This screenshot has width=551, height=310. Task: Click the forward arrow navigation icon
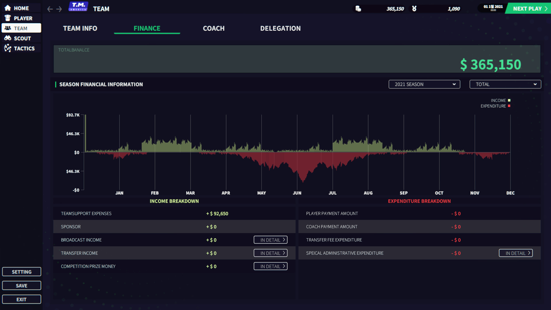click(59, 9)
